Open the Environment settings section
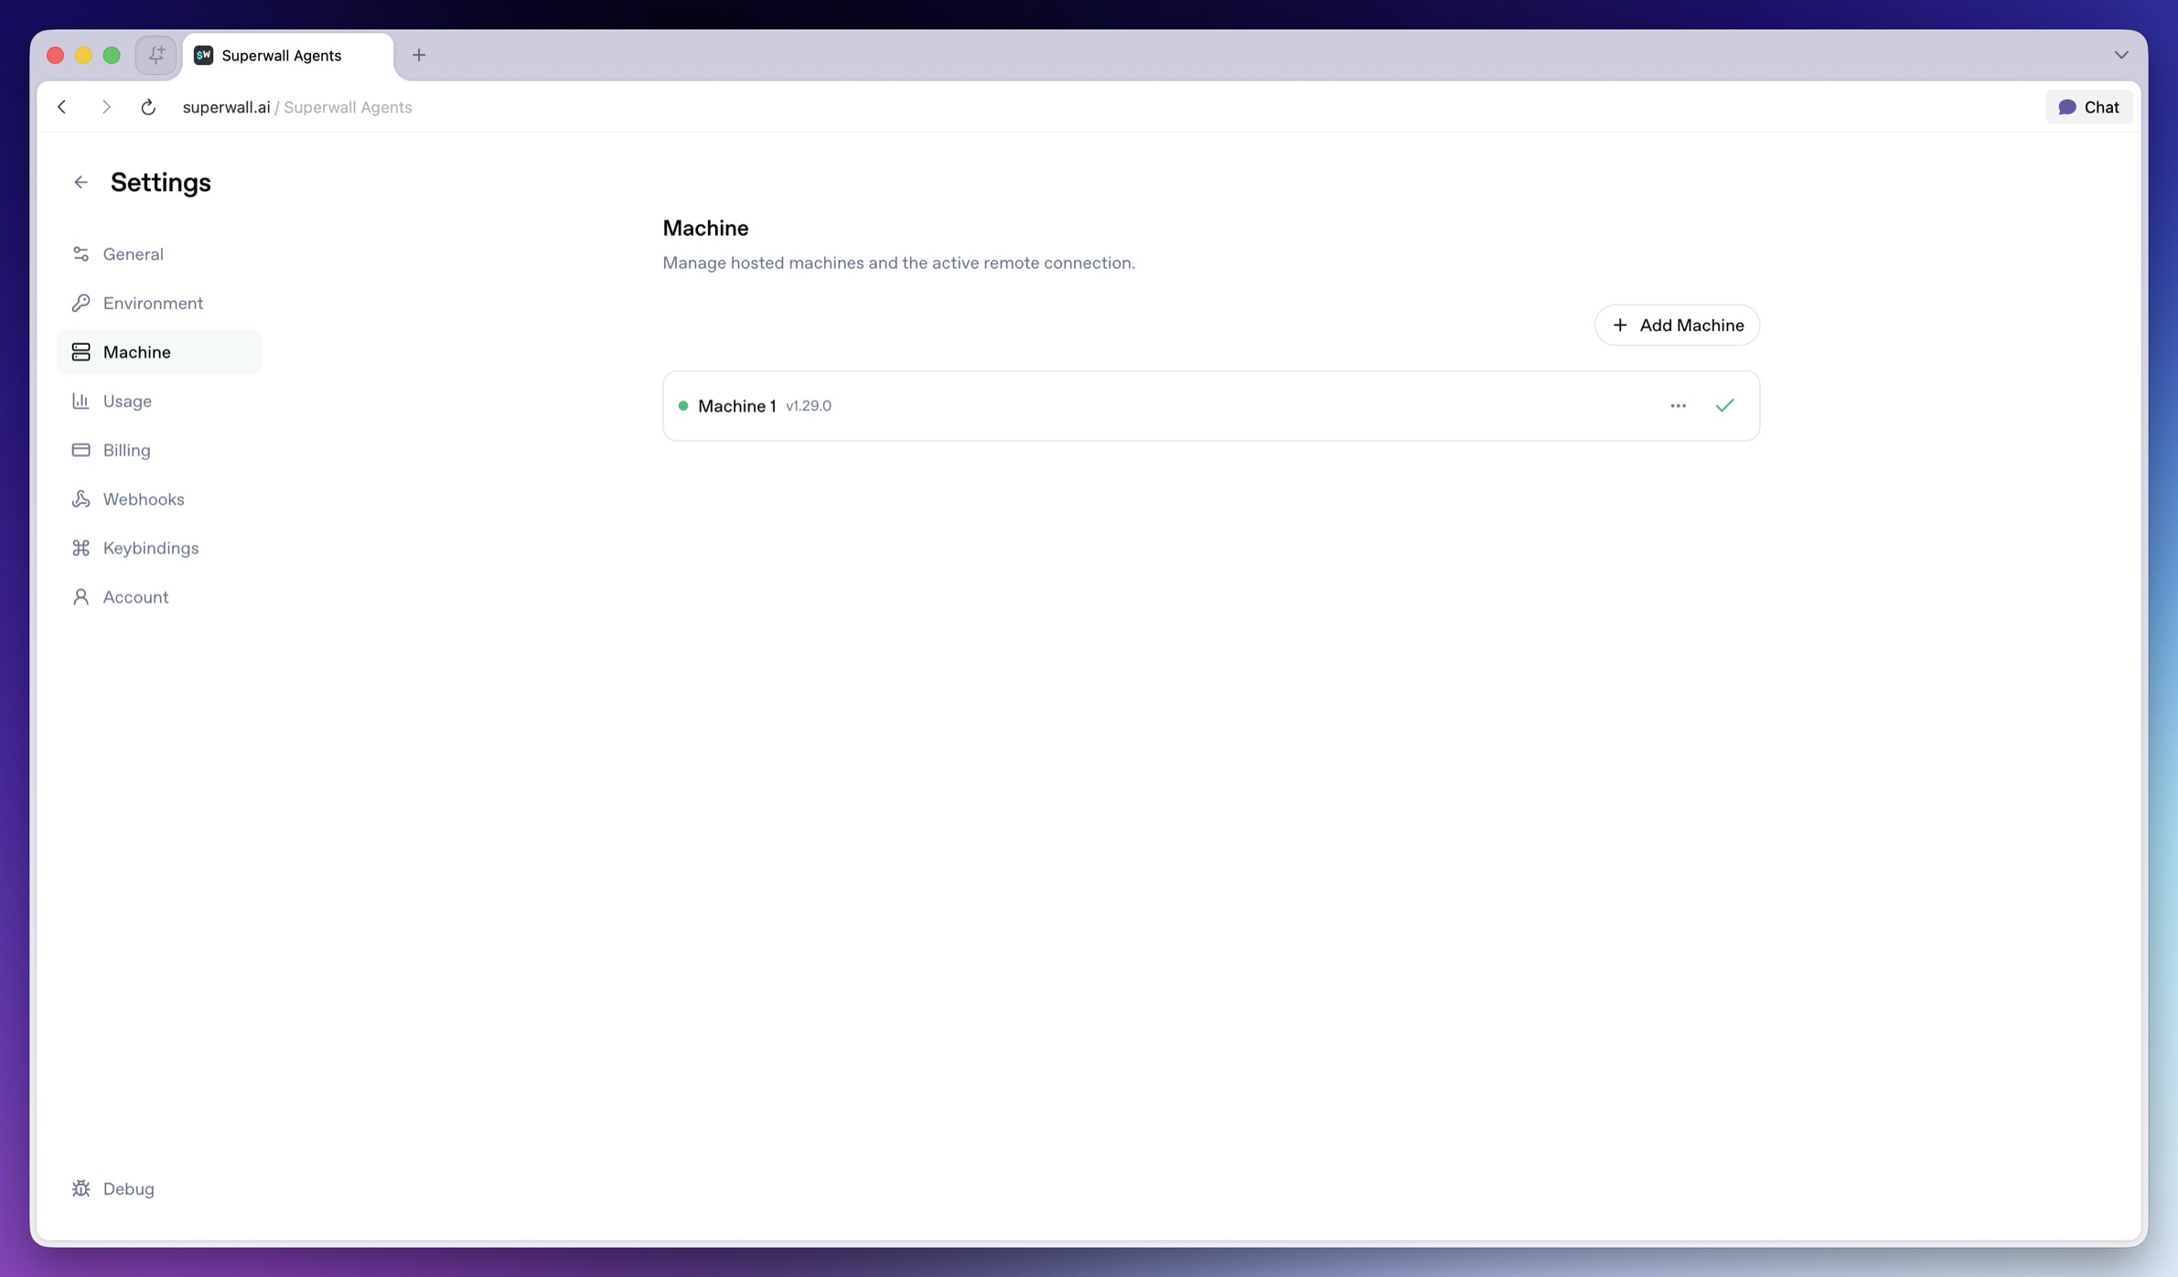2178x1277 pixels. 159,303
